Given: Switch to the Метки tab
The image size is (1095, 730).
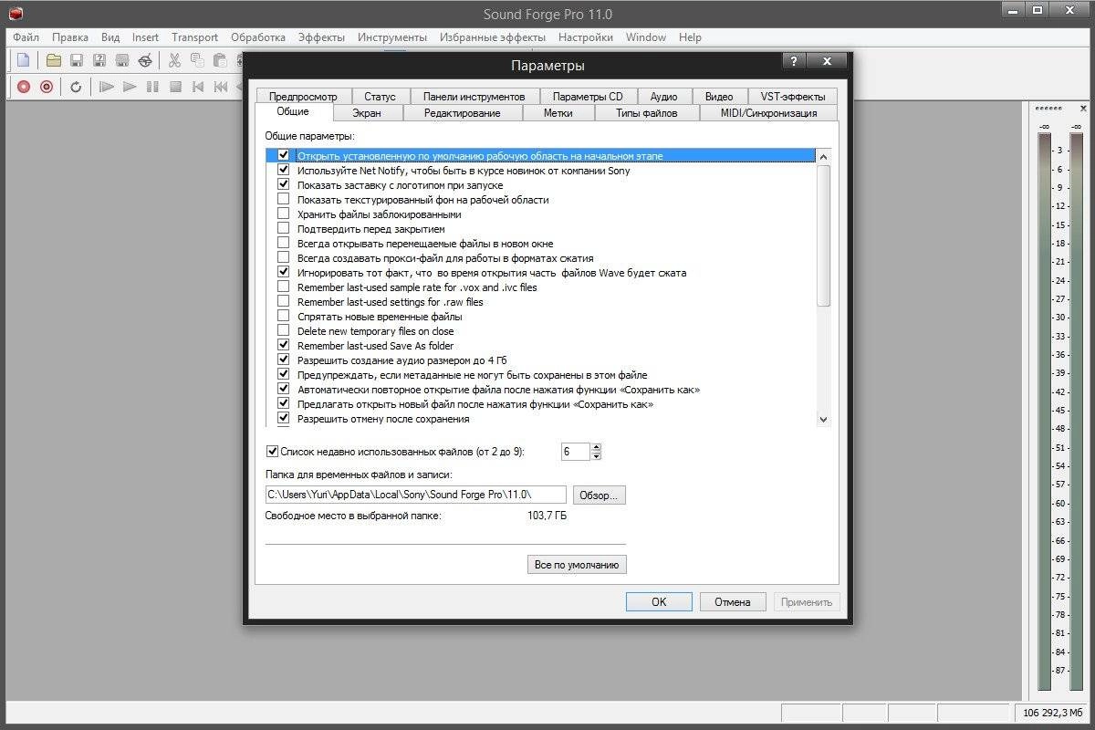Looking at the screenshot, I should coord(558,113).
